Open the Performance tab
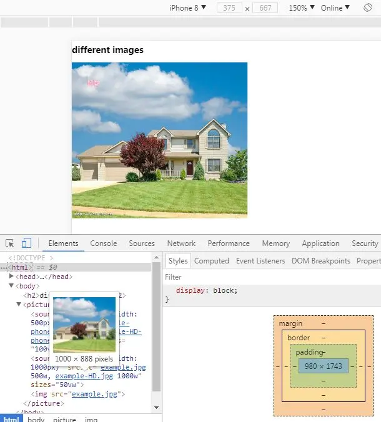This screenshot has width=381, height=422. coord(229,243)
